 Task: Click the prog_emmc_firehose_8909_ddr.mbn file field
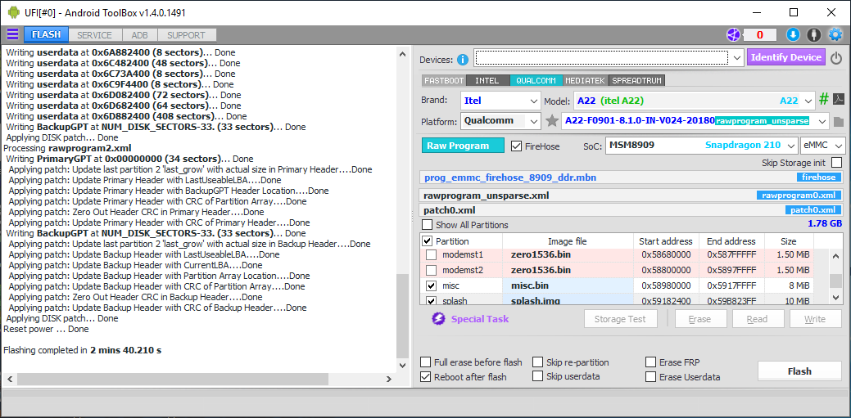pyautogui.click(x=631, y=178)
